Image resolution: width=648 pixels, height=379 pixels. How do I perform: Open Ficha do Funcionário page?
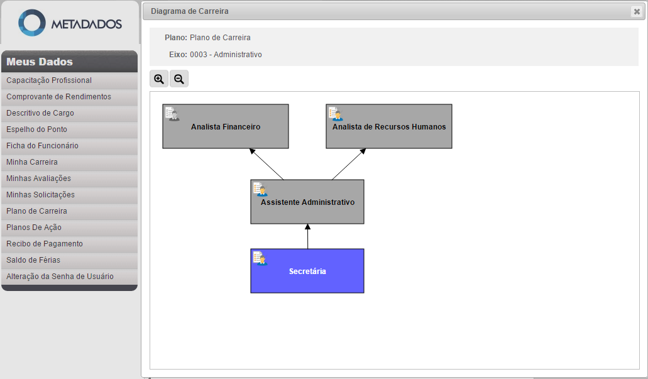42,146
